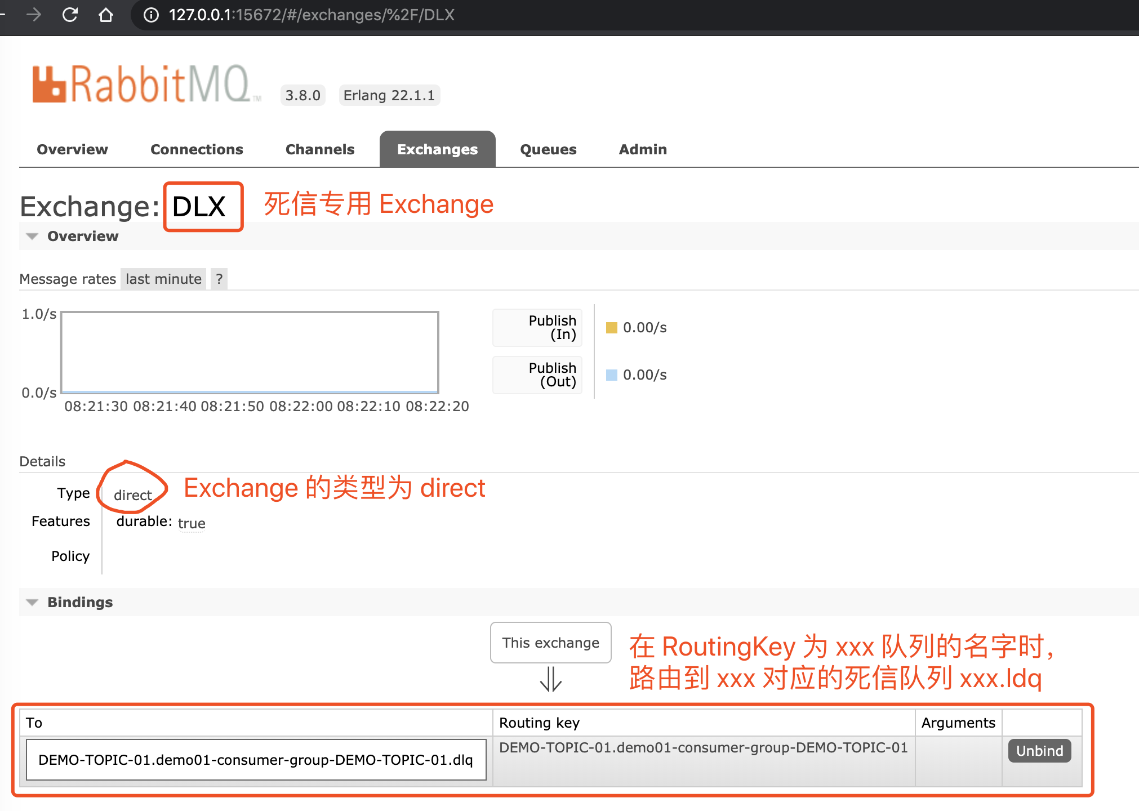The image size is (1139, 811).
Task: Click the 'Arguments' column header
Action: (958, 723)
